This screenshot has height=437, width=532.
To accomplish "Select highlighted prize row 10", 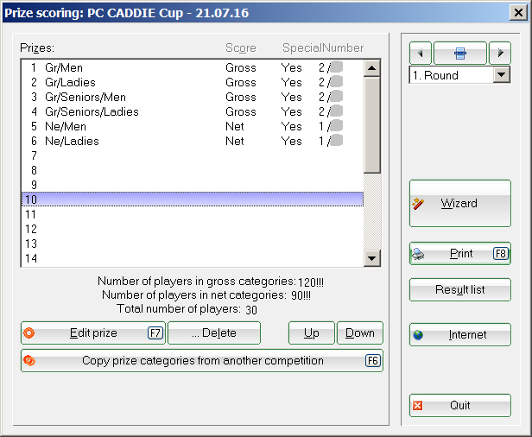I will (x=193, y=199).
